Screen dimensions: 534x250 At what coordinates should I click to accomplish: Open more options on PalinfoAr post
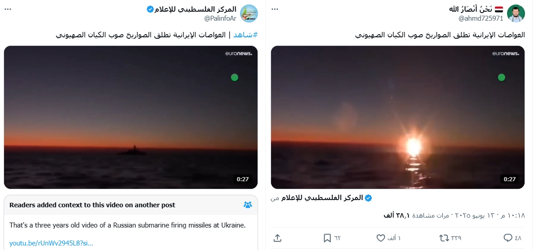click(x=8, y=9)
